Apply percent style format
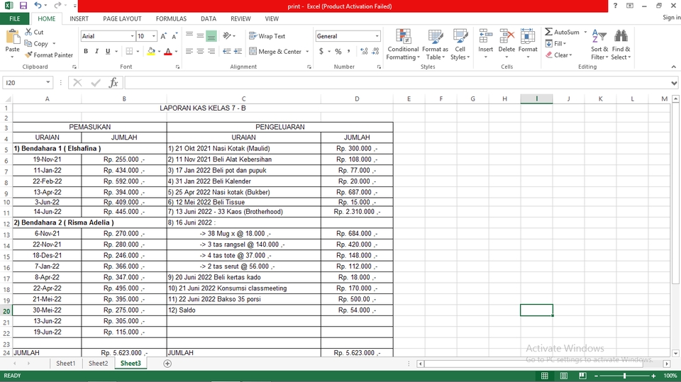681x382 pixels. pyautogui.click(x=338, y=51)
